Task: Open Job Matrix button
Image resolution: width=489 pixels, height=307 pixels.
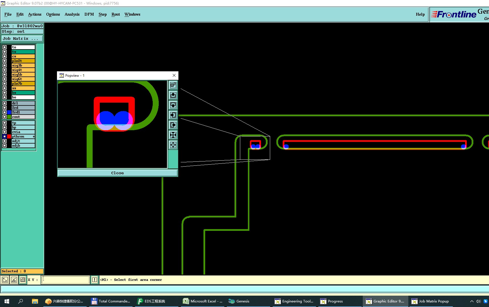Action: (23, 38)
